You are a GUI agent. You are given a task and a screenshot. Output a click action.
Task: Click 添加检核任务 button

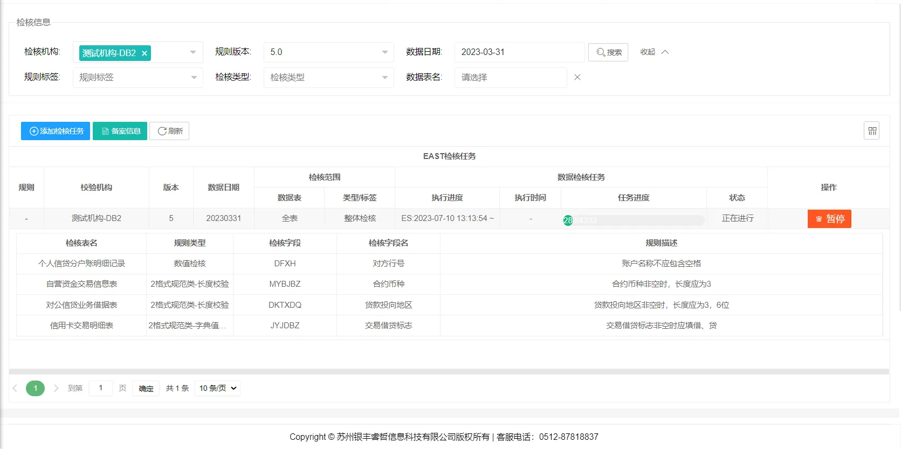(56, 131)
